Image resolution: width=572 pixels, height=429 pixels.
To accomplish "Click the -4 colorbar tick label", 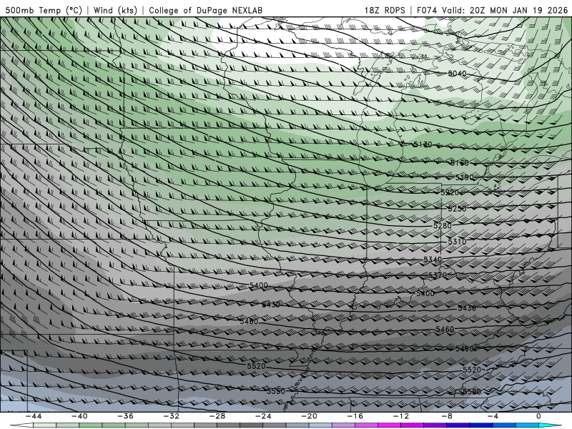I will pyautogui.click(x=493, y=416).
